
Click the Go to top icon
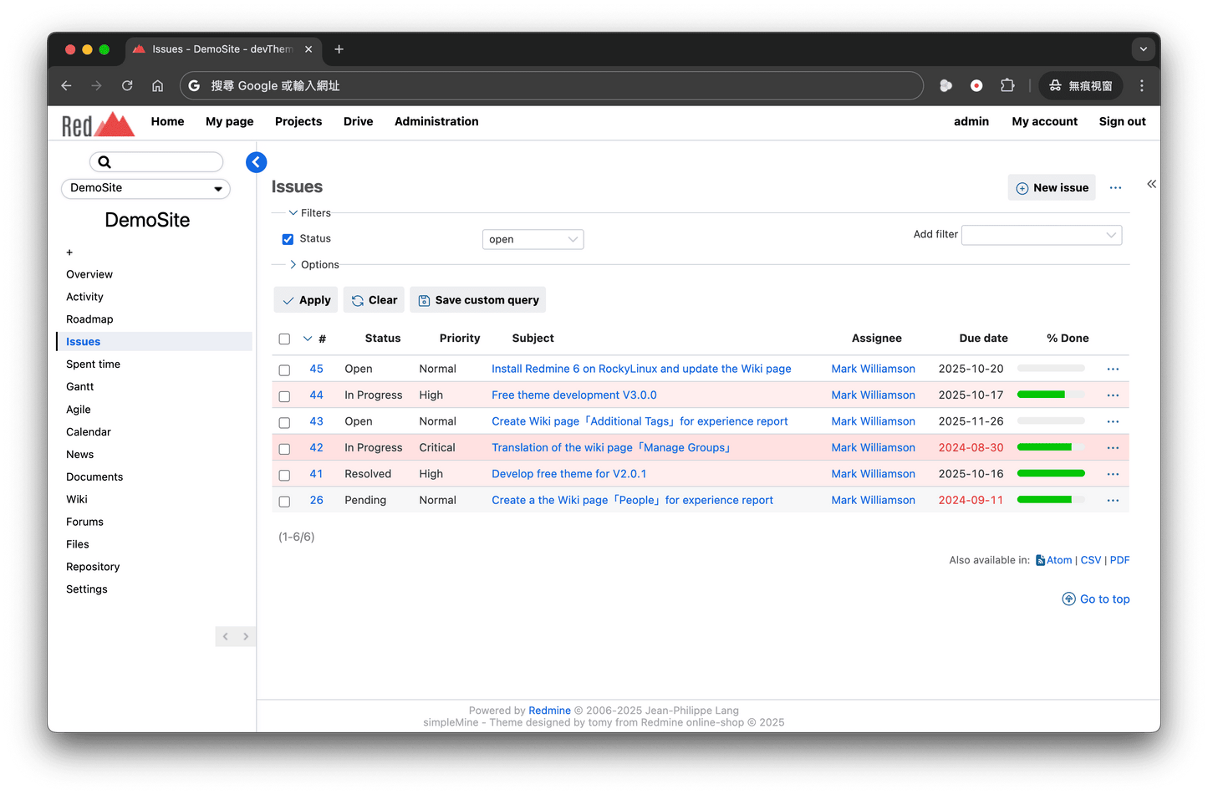point(1068,599)
